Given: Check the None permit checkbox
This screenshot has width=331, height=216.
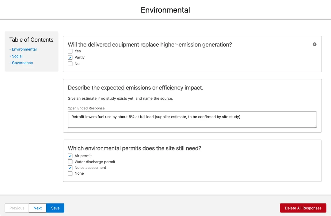Looking at the screenshot, I should pyautogui.click(x=70, y=173).
